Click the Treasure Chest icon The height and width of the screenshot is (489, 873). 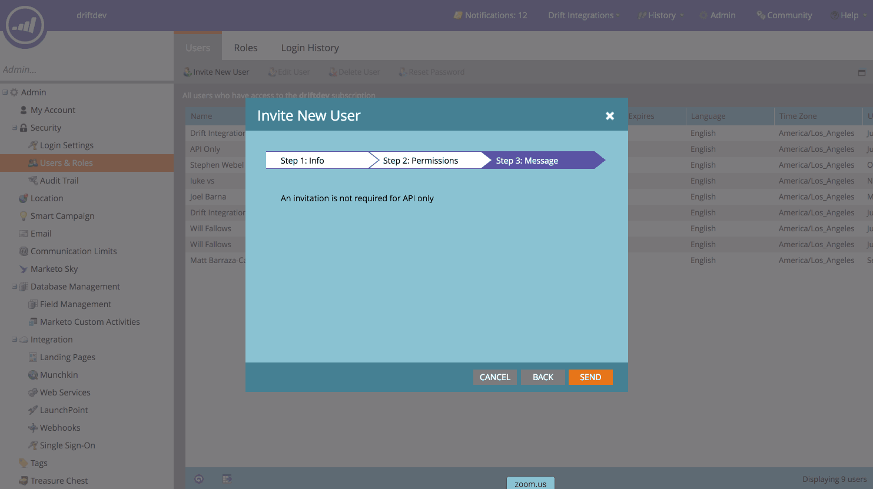(24, 481)
